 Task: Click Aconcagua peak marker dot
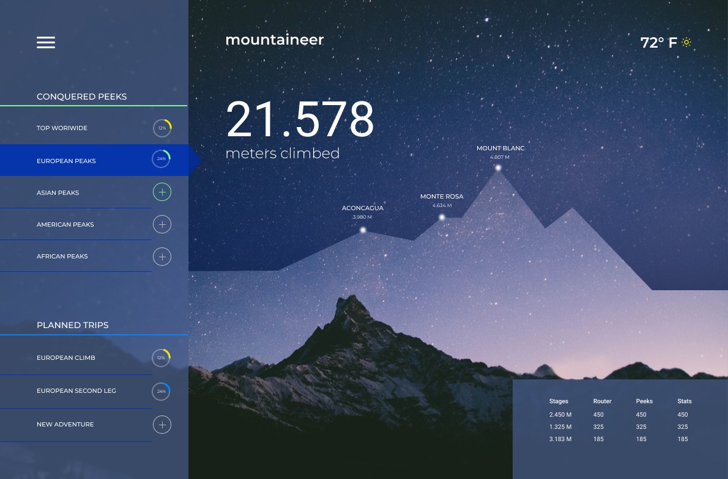point(363,230)
